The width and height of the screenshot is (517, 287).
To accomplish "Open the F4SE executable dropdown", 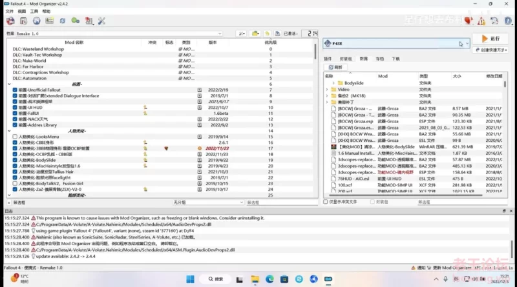I will click(x=396, y=43).
